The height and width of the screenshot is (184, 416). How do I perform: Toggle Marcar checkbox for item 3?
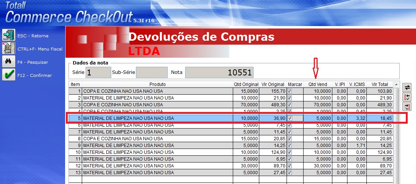pos(290,105)
